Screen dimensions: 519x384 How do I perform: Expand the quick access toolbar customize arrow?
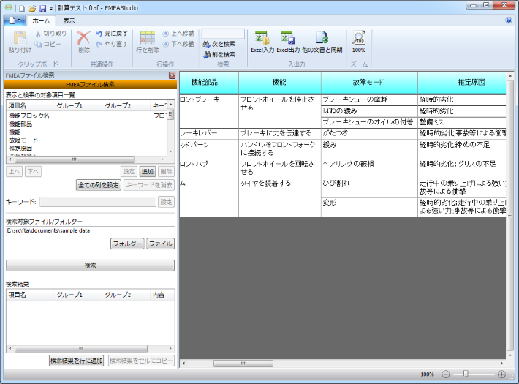[50, 7]
